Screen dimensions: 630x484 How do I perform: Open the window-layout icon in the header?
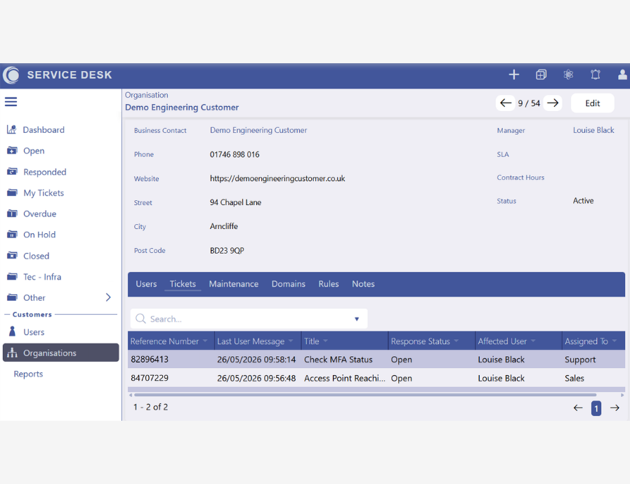[x=542, y=74]
